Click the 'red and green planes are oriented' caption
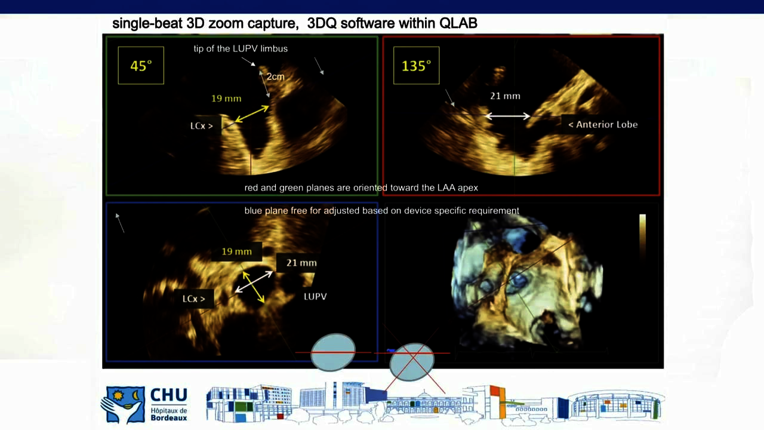Image resolution: width=764 pixels, height=430 pixels. (361, 188)
